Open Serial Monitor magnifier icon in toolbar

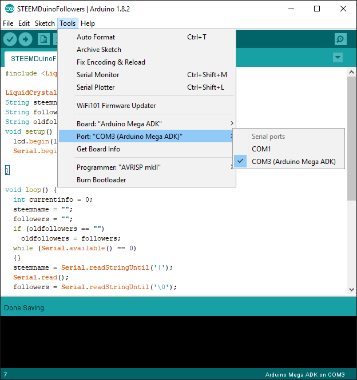(340, 39)
